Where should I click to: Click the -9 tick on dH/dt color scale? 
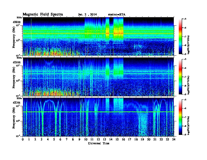[x=185, y=54]
